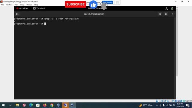Launch Google Chrome from taskbar

(52, 105)
